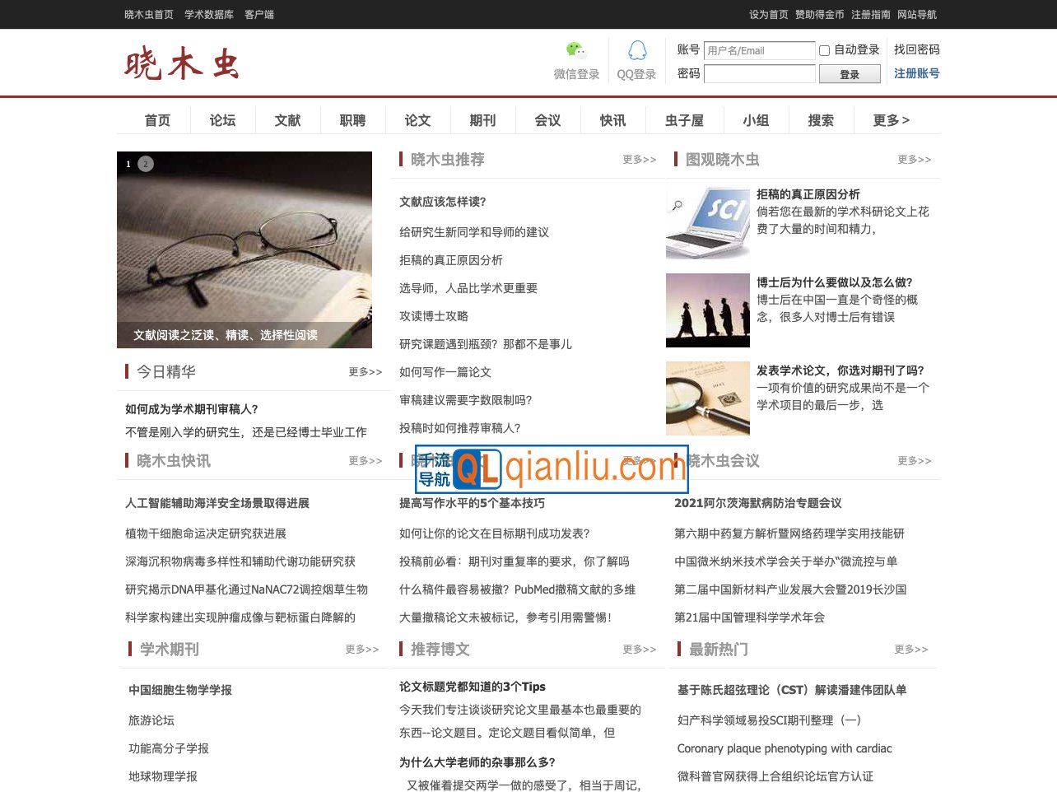
Task: Click inside the 账号 username field
Action: coord(758,50)
